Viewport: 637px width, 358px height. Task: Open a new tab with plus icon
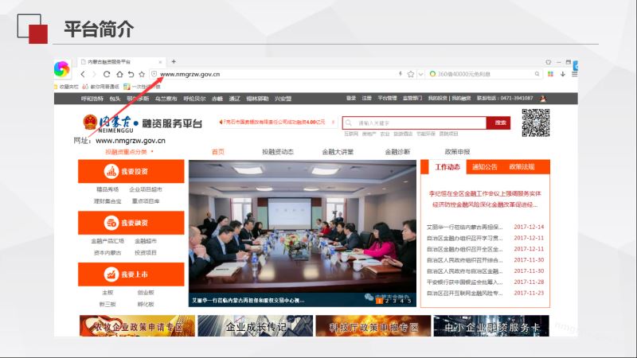174,61
